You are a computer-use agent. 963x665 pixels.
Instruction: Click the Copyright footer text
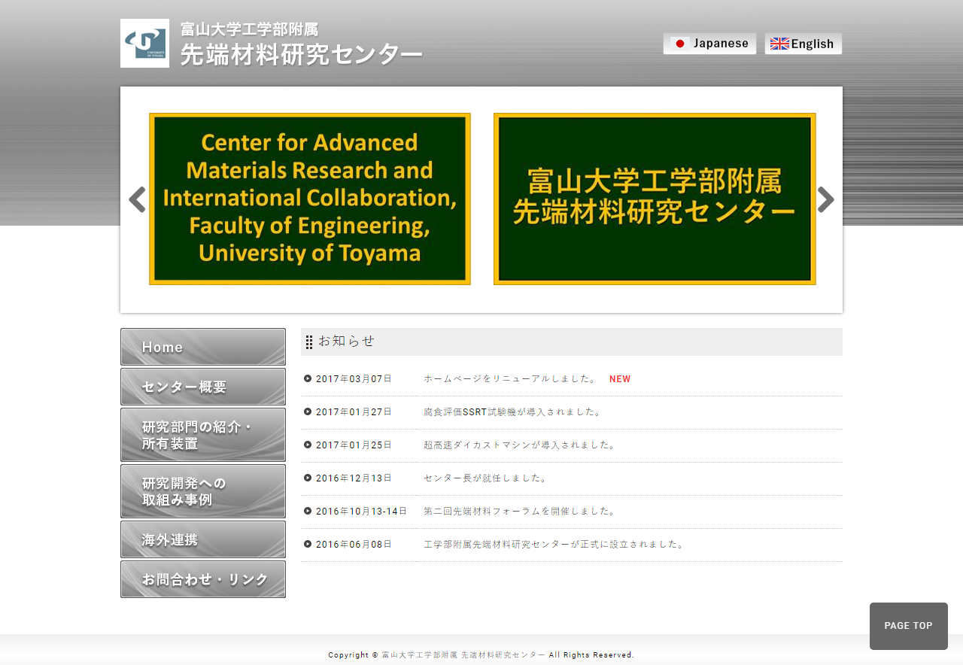[x=481, y=655]
